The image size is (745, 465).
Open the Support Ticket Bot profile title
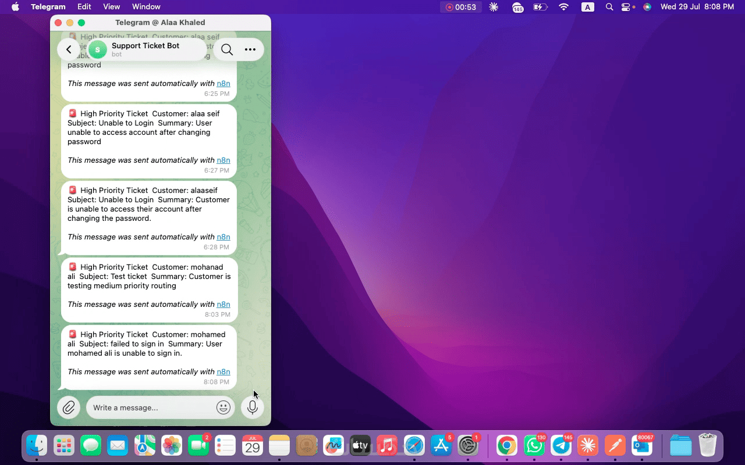pos(146,46)
